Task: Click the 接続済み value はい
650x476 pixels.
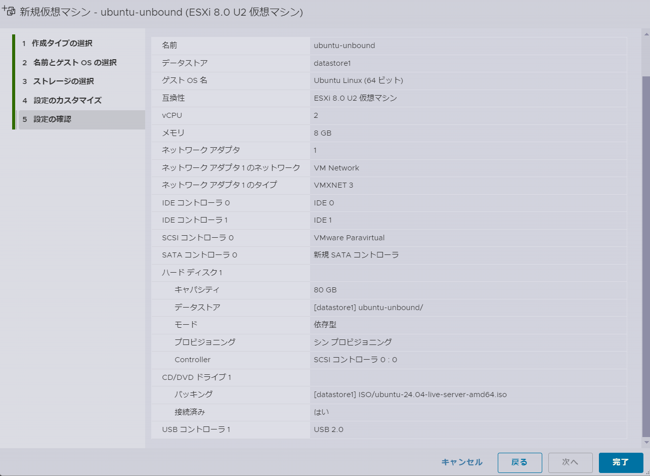Action: (x=322, y=412)
